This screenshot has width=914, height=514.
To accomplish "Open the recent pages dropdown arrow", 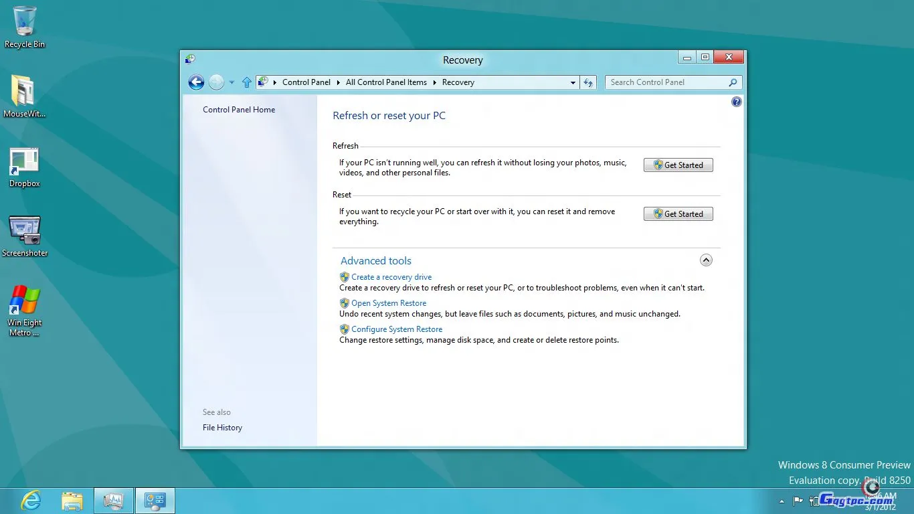I will click(x=232, y=82).
